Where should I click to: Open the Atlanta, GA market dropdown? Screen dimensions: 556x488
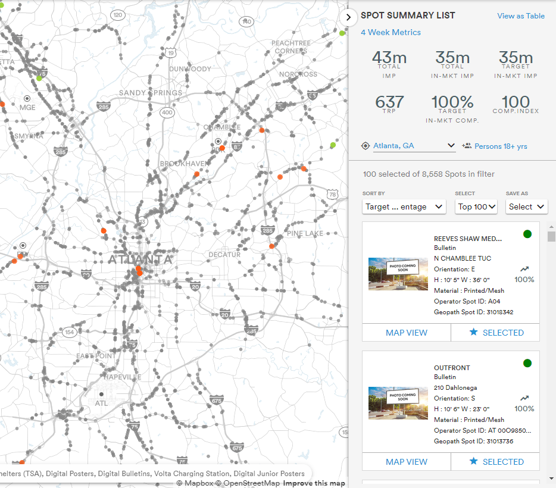(414, 146)
